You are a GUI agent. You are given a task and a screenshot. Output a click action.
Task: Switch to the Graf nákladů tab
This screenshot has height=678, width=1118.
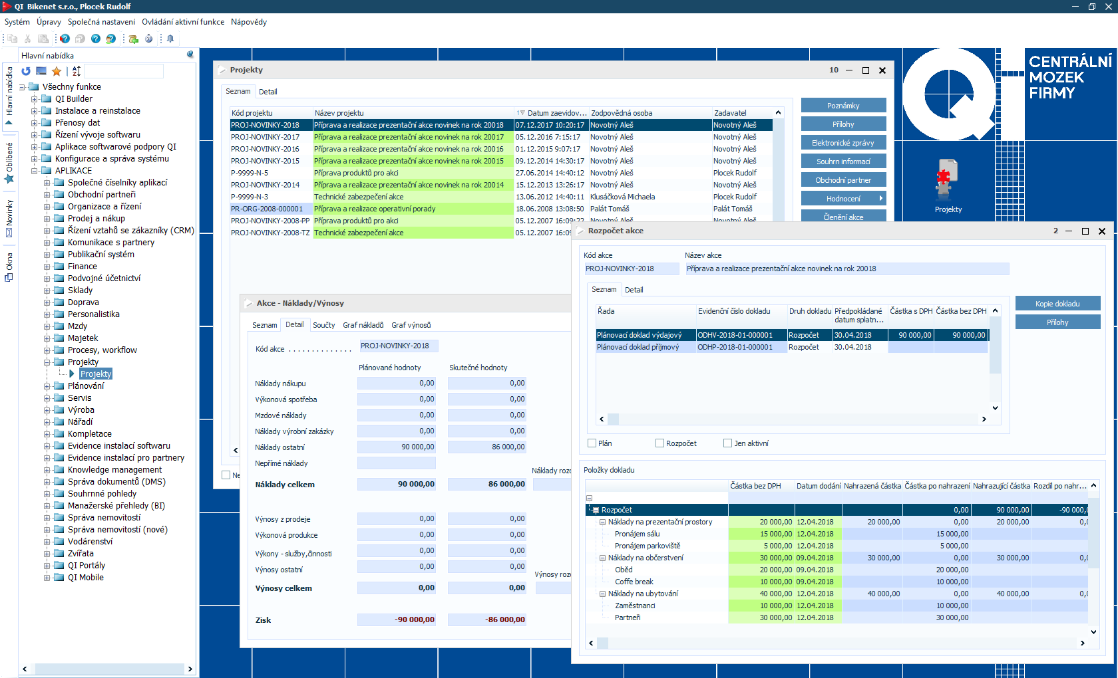click(x=363, y=325)
